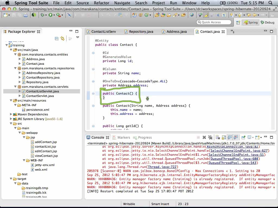The height and width of the screenshot is (208, 278).
Task: Switch to the Address.java editor tab
Action: coord(175,32)
